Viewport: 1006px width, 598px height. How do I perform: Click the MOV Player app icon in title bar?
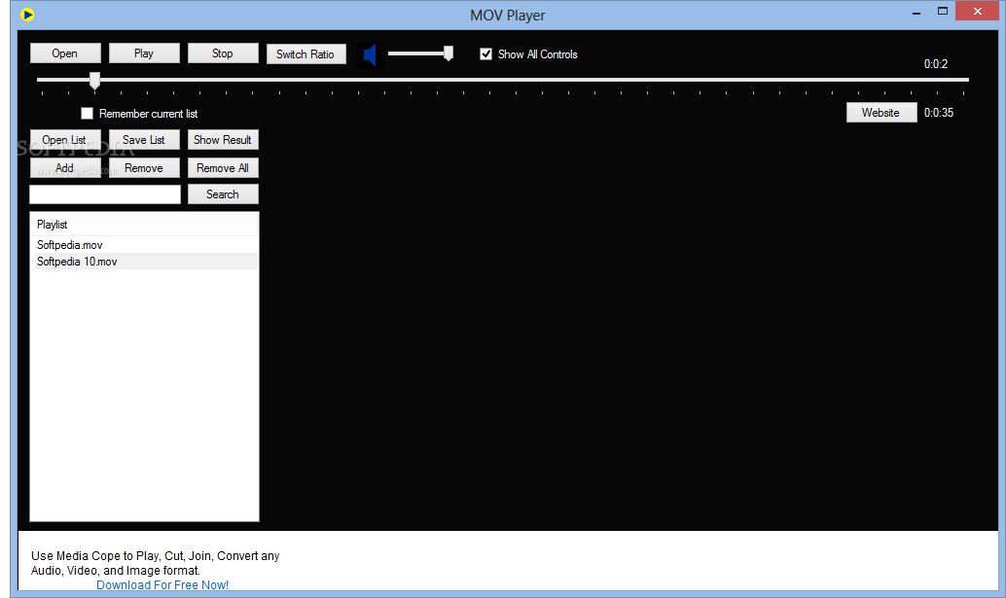(27, 15)
